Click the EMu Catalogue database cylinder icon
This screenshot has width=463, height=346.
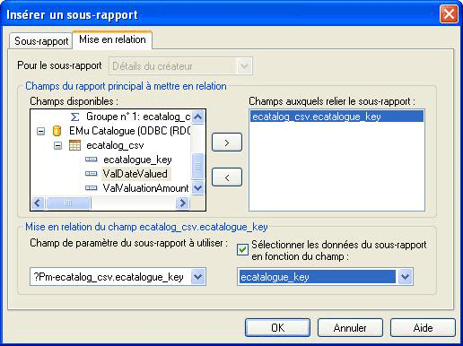coord(57,131)
